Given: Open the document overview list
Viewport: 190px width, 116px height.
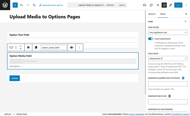Looking at the screenshot, I should (34, 5).
